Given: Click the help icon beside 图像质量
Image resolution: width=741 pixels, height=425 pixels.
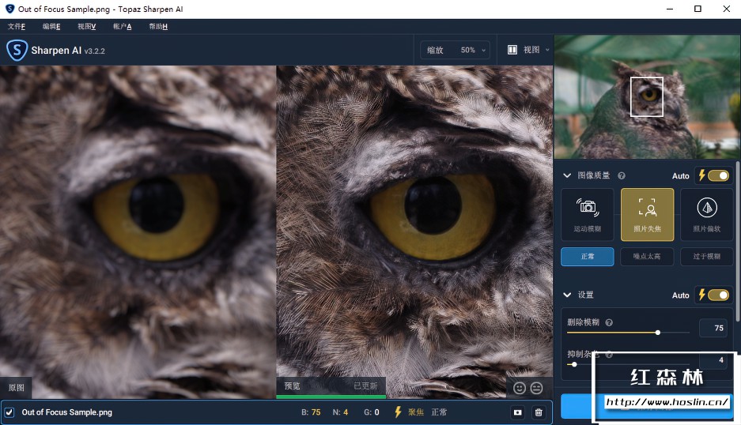Looking at the screenshot, I should (622, 176).
